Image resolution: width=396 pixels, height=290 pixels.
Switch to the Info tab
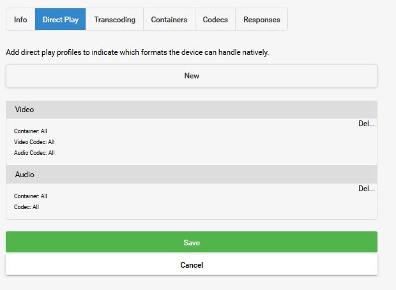(x=20, y=20)
